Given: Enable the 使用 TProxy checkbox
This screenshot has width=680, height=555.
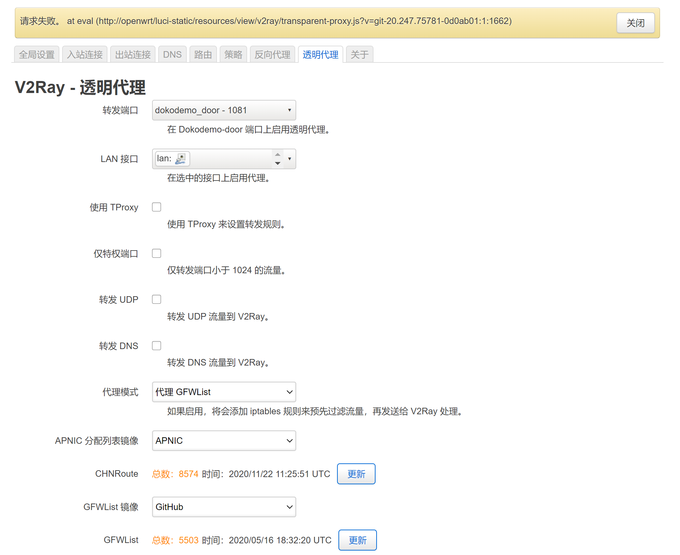Looking at the screenshot, I should 157,207.
